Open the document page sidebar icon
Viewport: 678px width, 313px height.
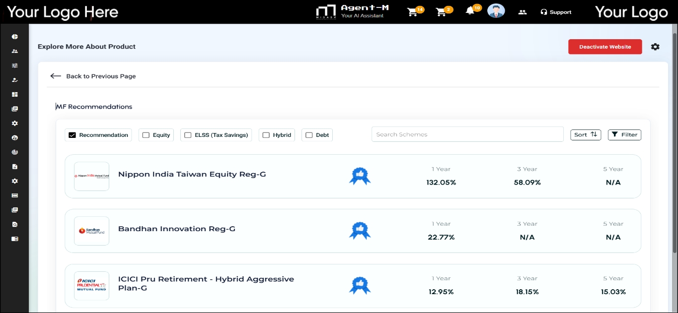[x=15, y=167]
